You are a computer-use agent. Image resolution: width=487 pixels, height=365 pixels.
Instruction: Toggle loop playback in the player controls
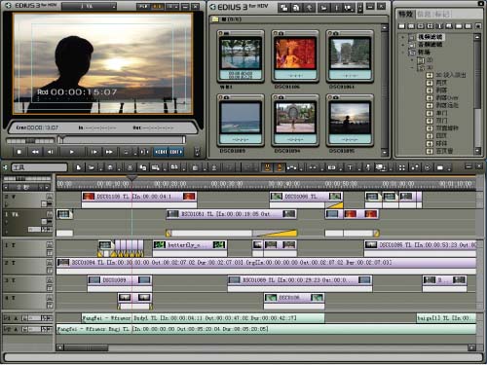pos(127,152)
